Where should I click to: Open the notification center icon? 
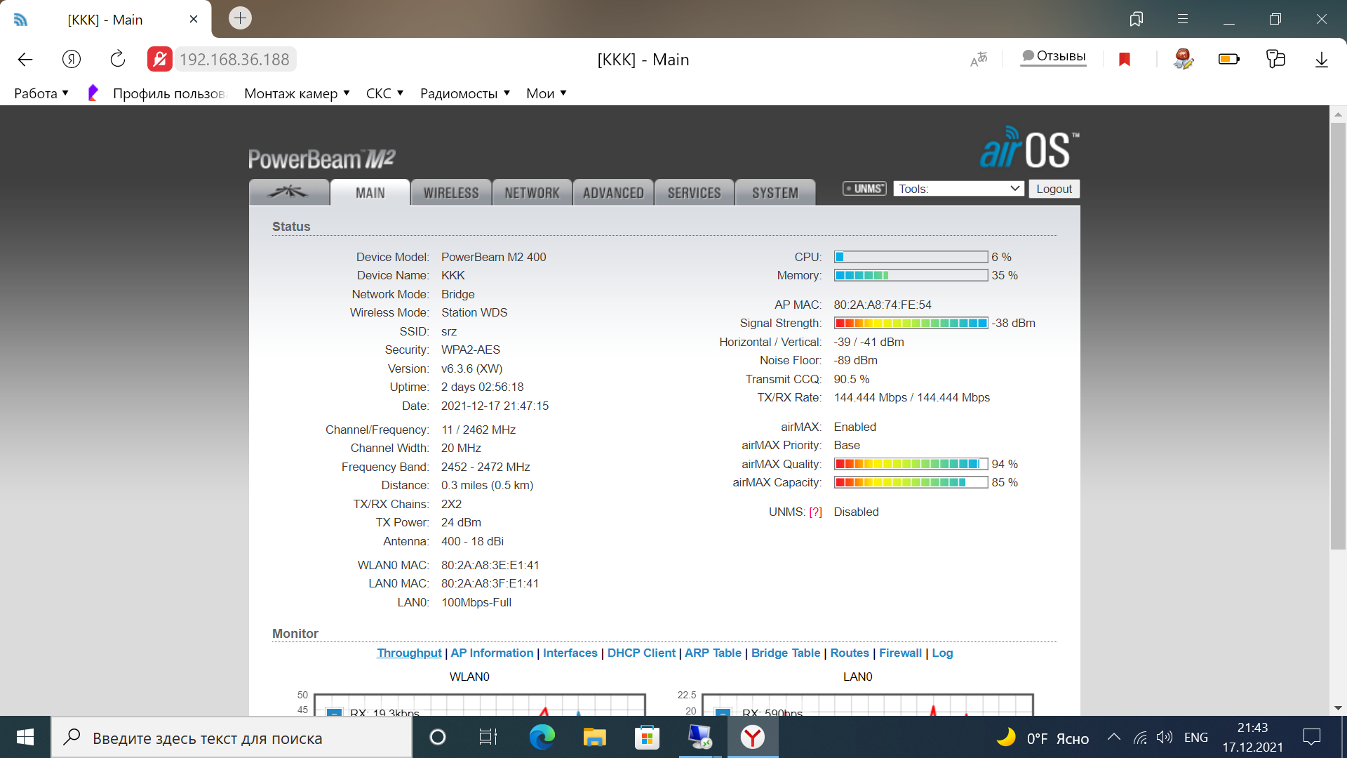1311,737
